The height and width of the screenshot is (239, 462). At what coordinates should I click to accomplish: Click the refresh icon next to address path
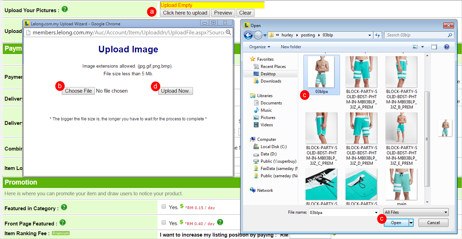378,35
